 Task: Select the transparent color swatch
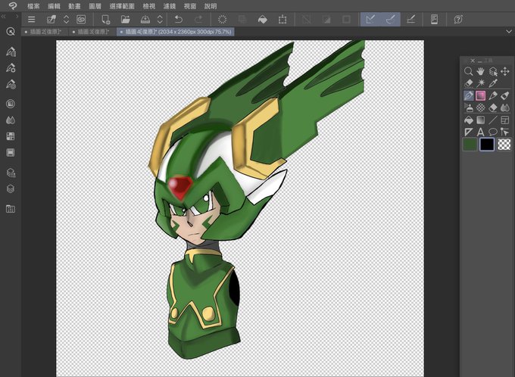[504, 144]
